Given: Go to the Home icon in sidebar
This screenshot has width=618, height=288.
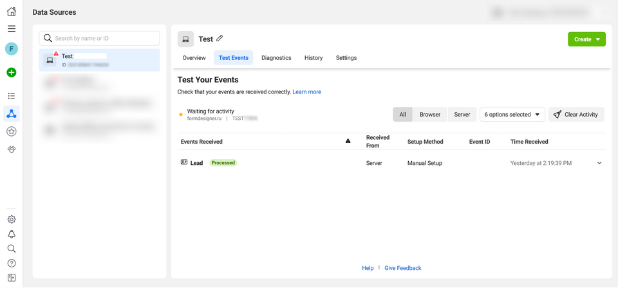Looking at the screenshot, I should click(12, 12).
